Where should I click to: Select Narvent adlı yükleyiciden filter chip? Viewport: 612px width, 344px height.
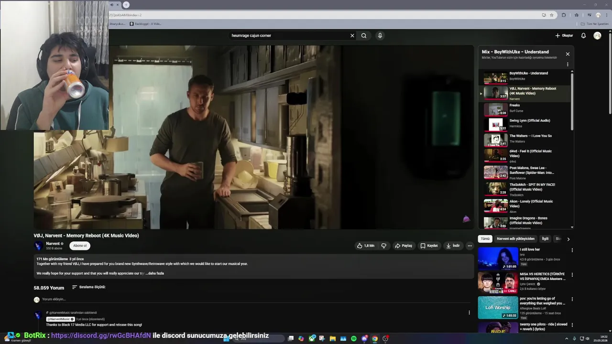(515, 238)
